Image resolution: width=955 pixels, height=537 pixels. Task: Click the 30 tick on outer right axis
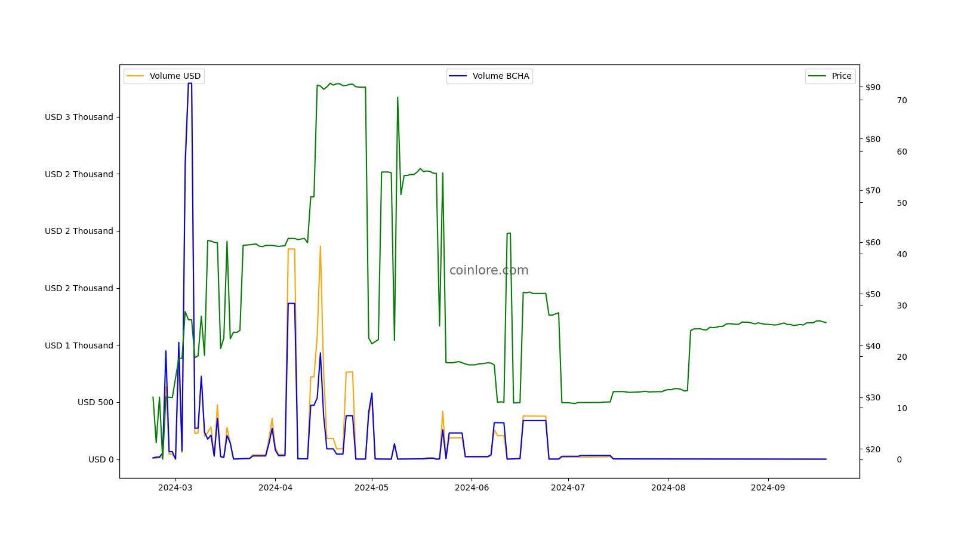(x=902, y=305)
